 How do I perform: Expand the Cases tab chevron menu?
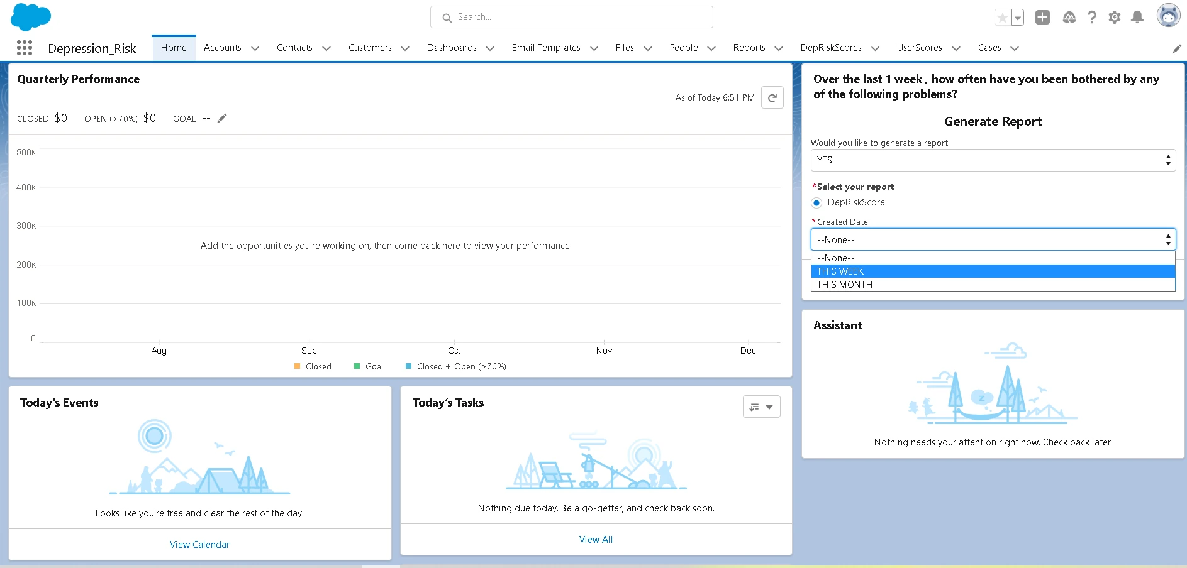pyautogui.click(x=1014, y=48)
